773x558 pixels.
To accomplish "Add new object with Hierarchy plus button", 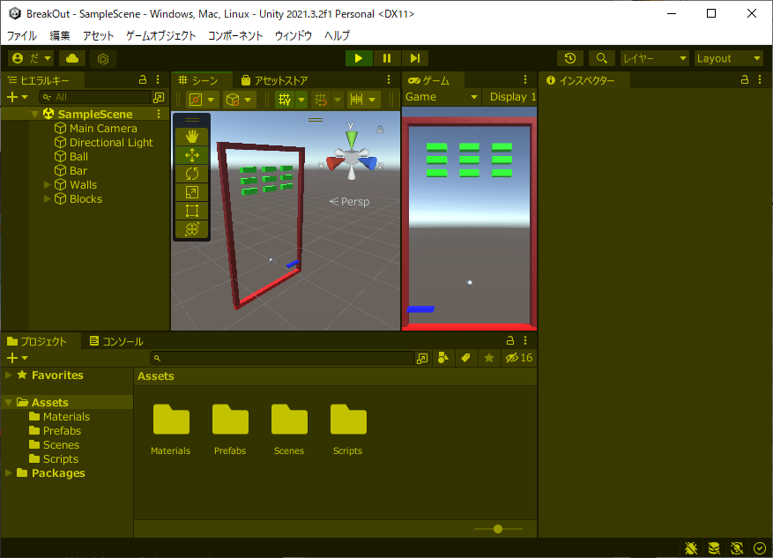I will (x=18, y=98).
